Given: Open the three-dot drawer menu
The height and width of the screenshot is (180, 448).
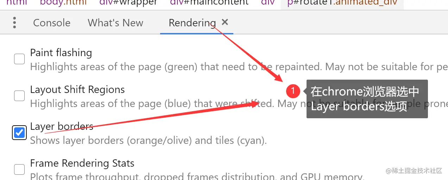Looking at the screenshot, I should (14, 23).
